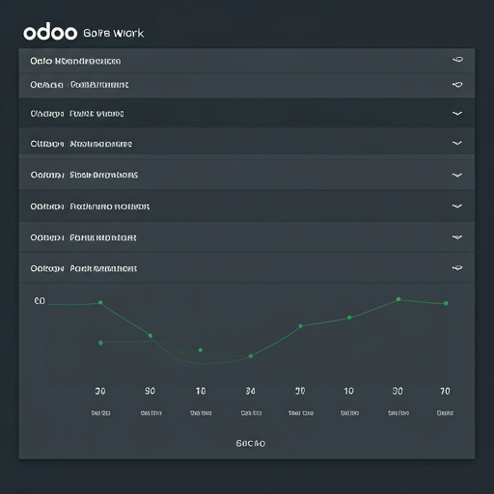Select the seventh list row label text
The width and height of the screenshot is (494, 494).
[x=83, y=237]
